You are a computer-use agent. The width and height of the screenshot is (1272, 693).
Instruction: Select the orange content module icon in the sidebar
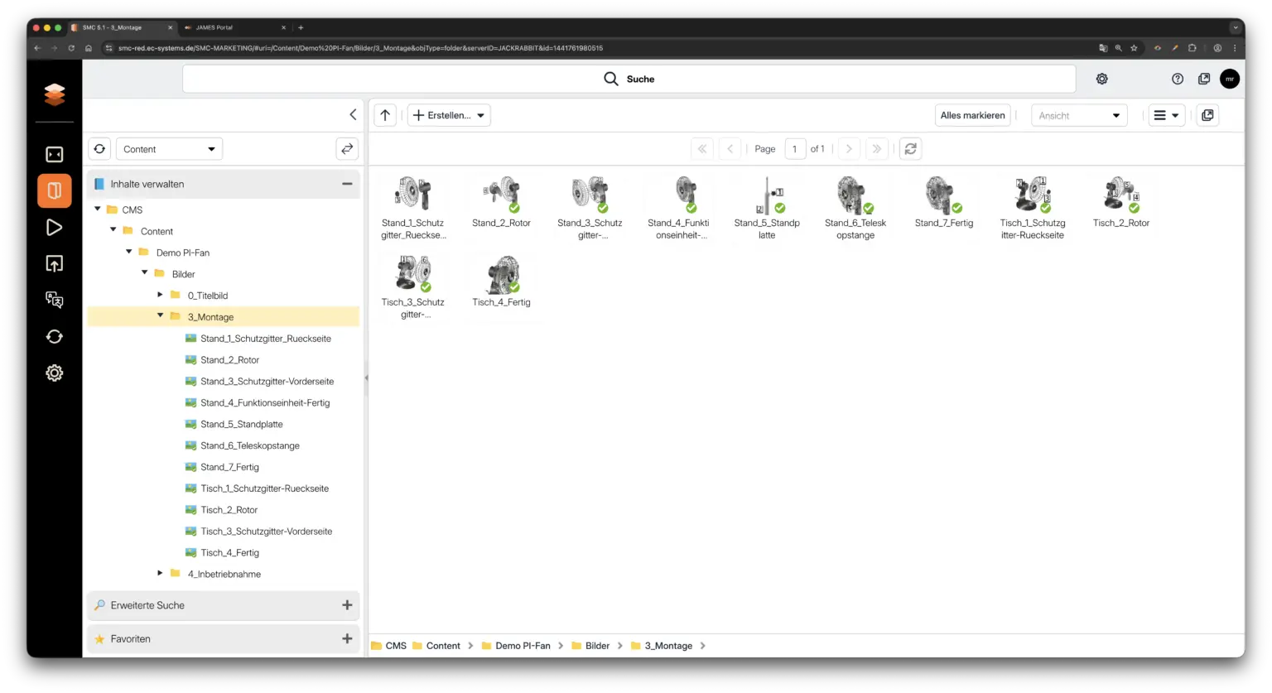point(54,190)
